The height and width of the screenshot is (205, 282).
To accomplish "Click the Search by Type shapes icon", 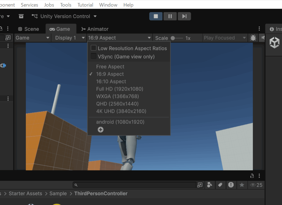I will click(x=210, y=185).
